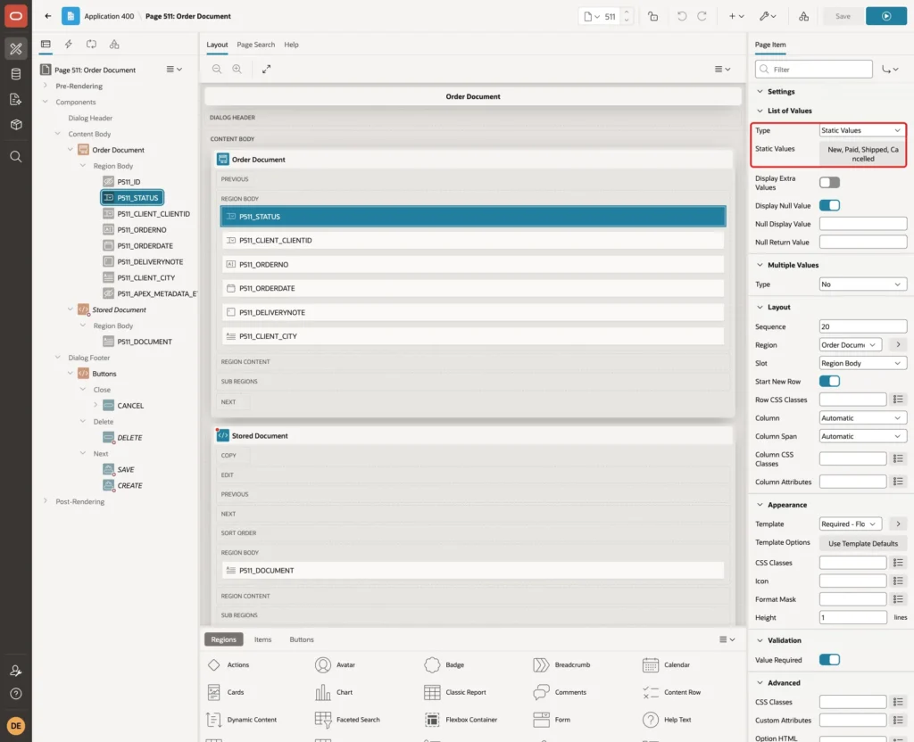Click the page lock icon

652,16
